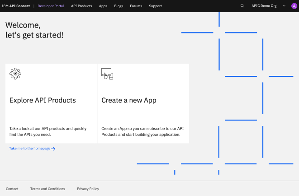Expand the organization chevron dropdown
Screen dimensions: 299x196
[x=284, y=6]
